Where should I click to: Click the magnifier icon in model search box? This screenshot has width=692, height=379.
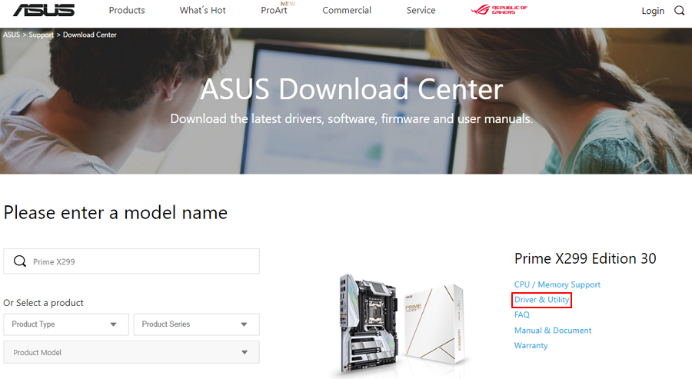(x=20, y=261)
